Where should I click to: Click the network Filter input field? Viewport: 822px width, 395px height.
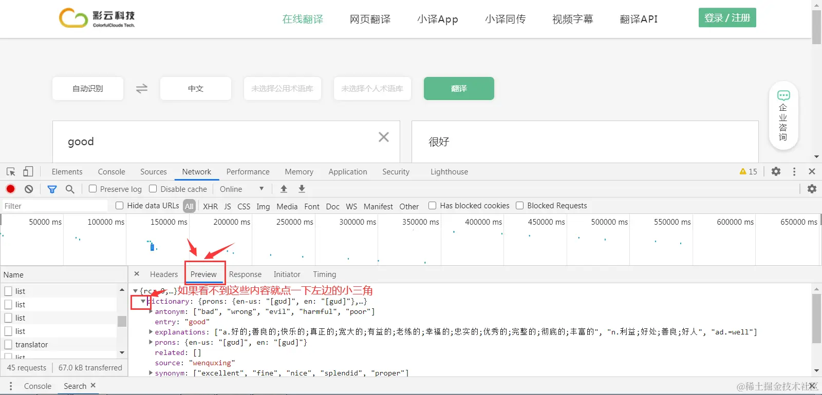pyautogui.click(x=54, y=206)
